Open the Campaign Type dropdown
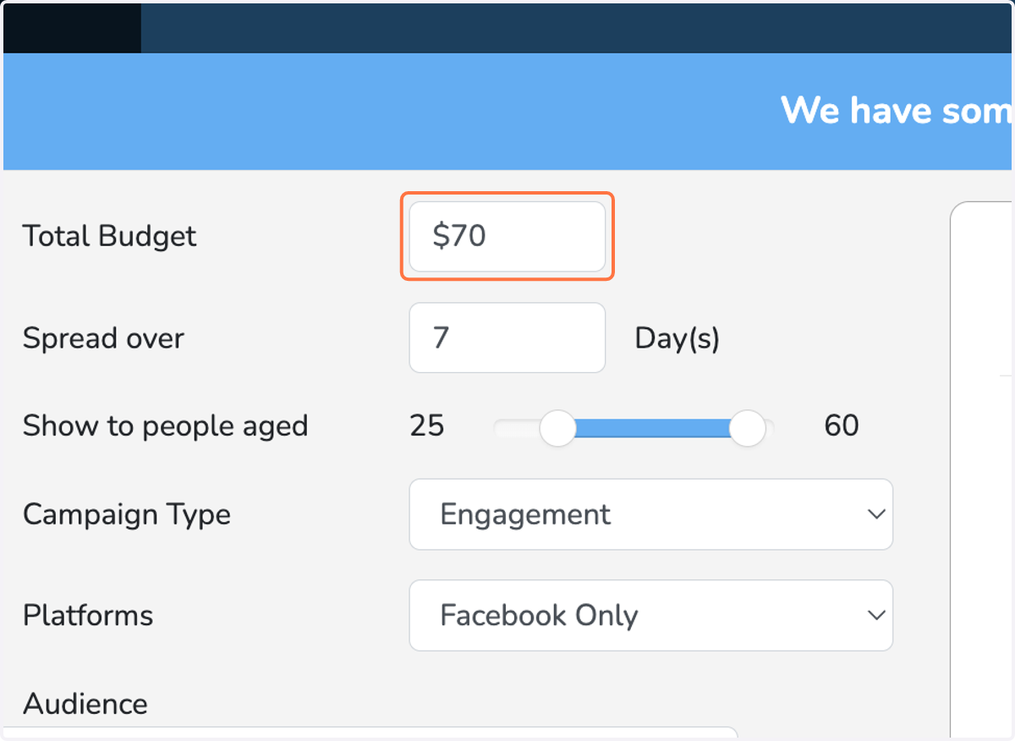Screen dimensions: 1015x741 (x=650, y=514)
